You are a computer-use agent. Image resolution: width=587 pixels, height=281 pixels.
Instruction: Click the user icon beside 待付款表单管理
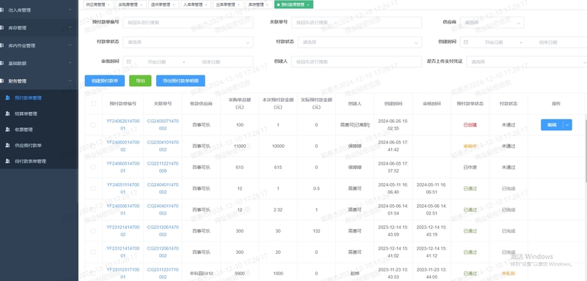click(x=7, y=161)
